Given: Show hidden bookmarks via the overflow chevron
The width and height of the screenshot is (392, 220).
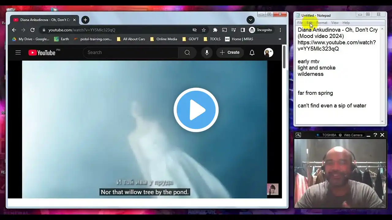Looking at the screenshot, I should (x=280, y=39).
